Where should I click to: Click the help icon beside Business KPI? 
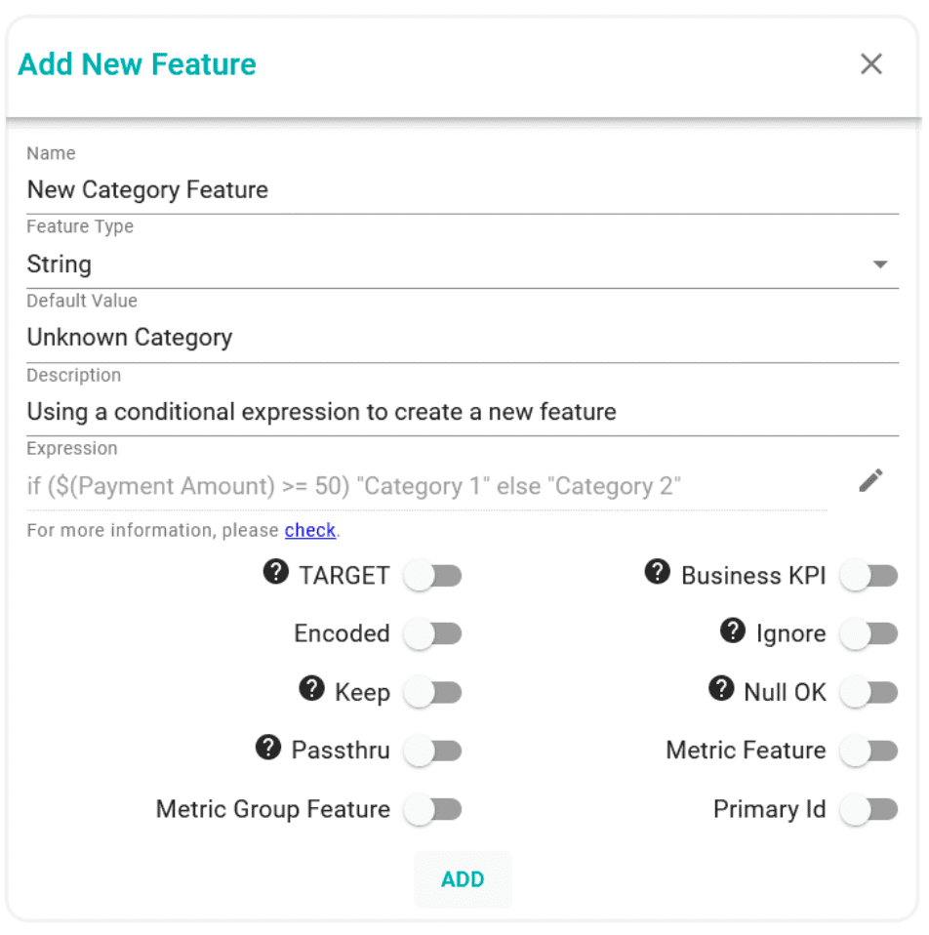657,572
